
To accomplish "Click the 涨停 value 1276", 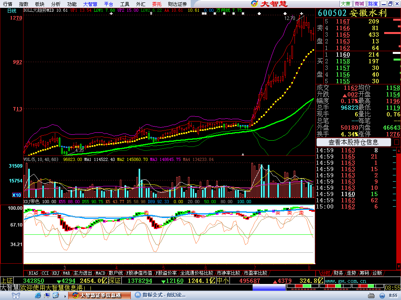I will coord(393,134).
